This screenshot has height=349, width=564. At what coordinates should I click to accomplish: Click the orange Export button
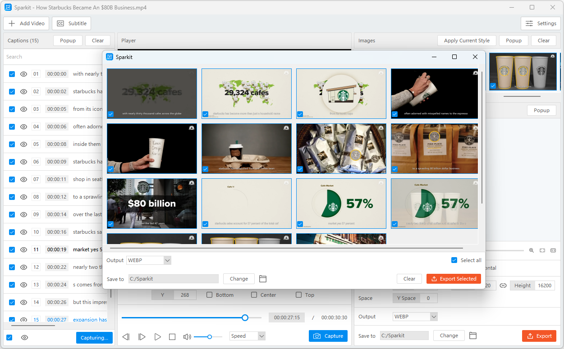click(539, 336)
